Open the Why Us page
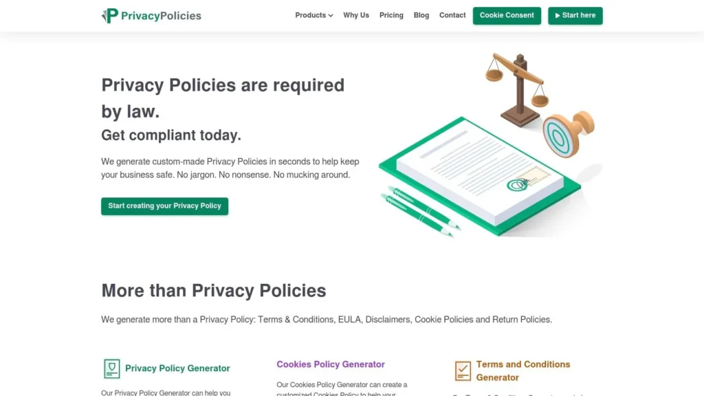This screenshot has width=704, height=396. coord(356,15)
